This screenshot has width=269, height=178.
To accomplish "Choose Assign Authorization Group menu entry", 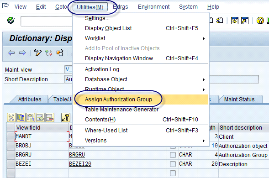I will (x=141, y=99).
